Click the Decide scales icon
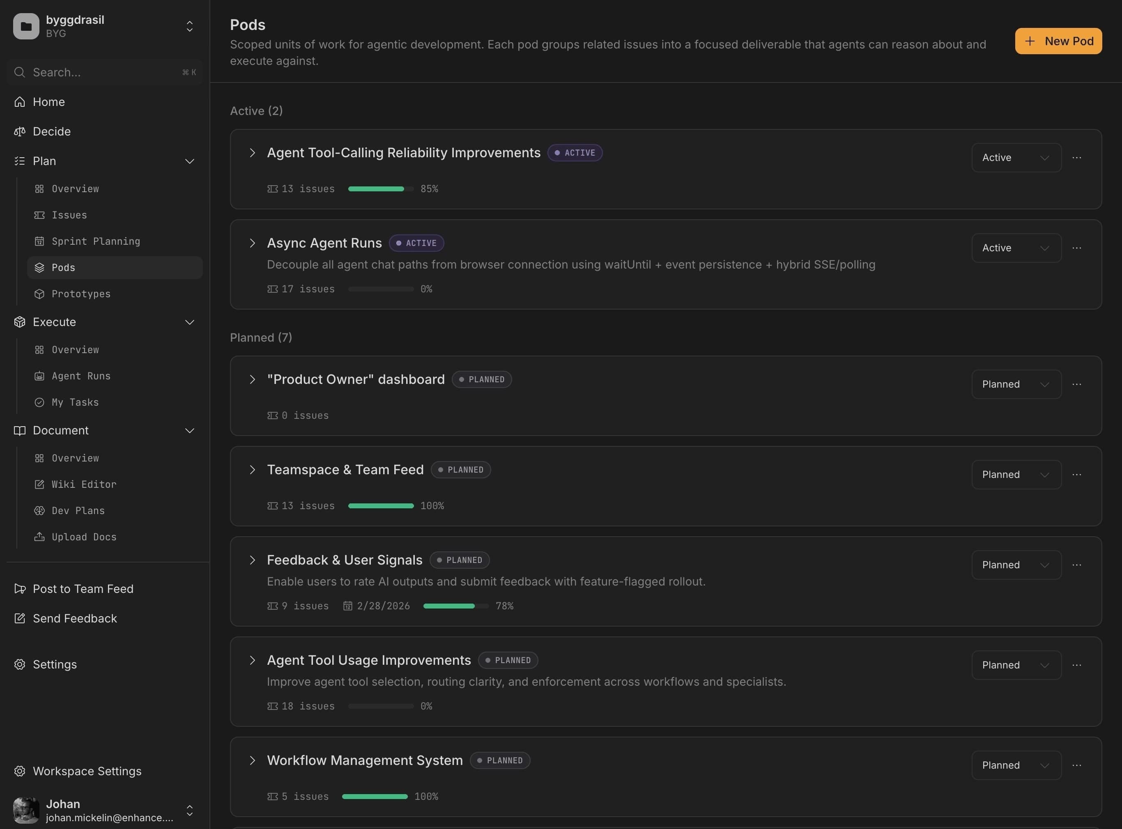Image resolution: width=1122 pixels, height=829 pixels. [x=20, y=131]
